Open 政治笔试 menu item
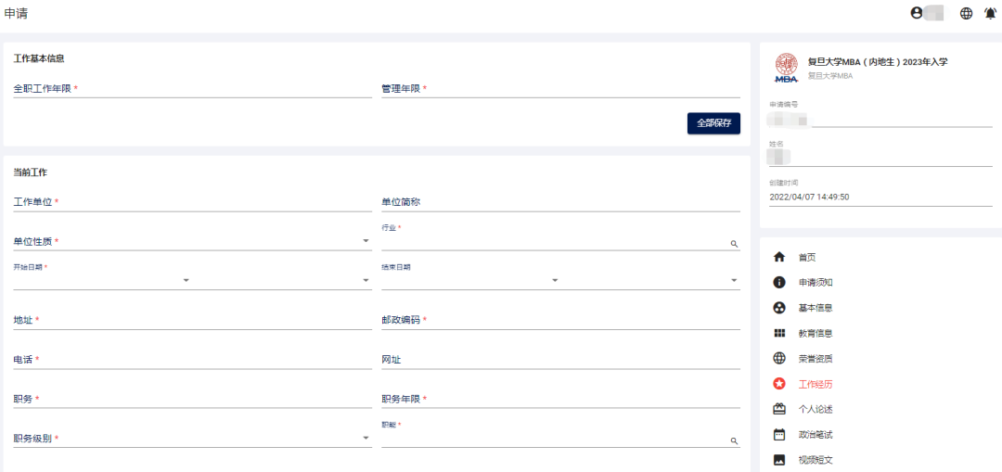 [815, 434]
